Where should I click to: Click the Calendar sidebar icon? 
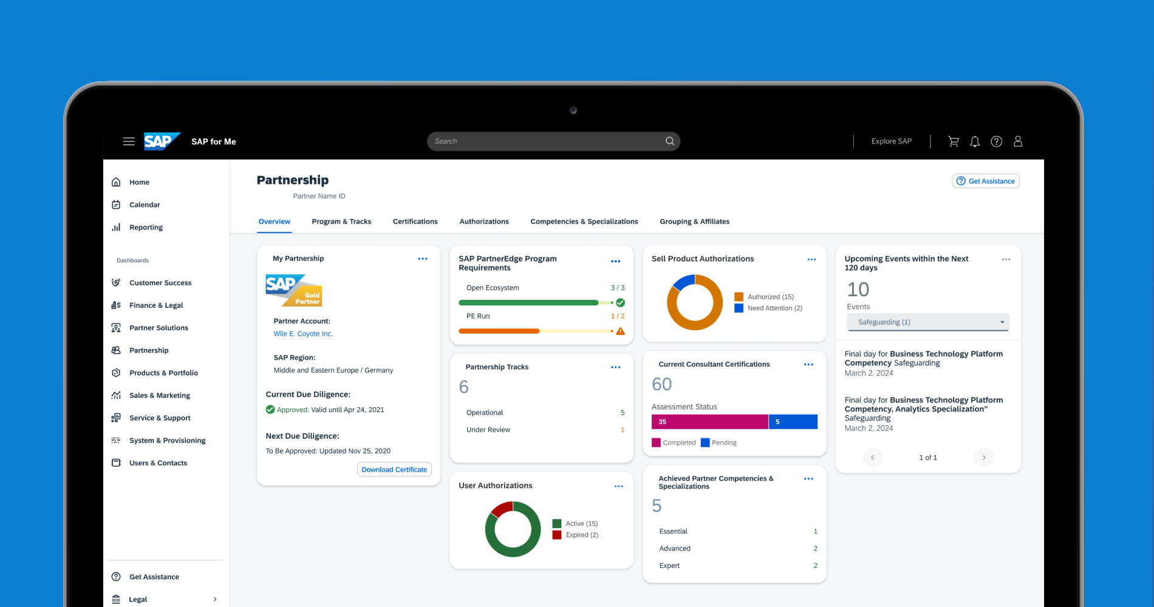pyautogui.click(x=116, y=205)
